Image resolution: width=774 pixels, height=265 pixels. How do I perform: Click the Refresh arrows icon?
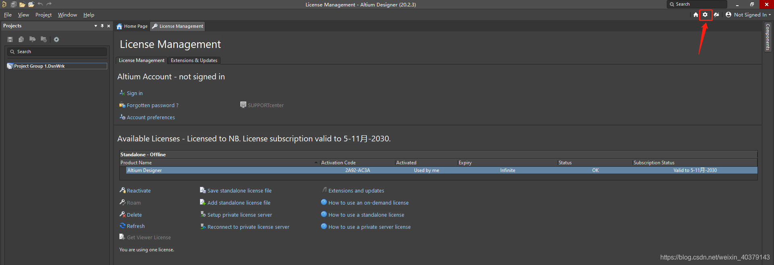coord(123,226)
